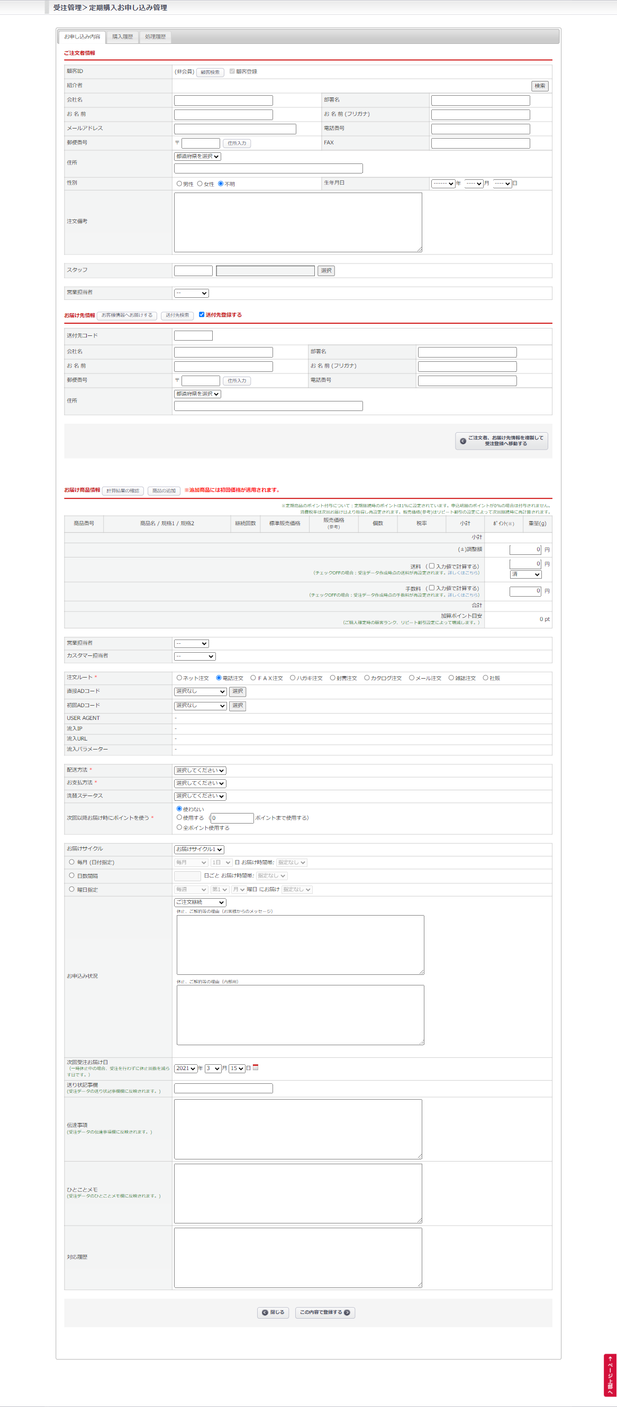This screenshot has width=617, height=1407.
Task: Click 選択 button next to 初回ADコード
Action: pos(237,706)
